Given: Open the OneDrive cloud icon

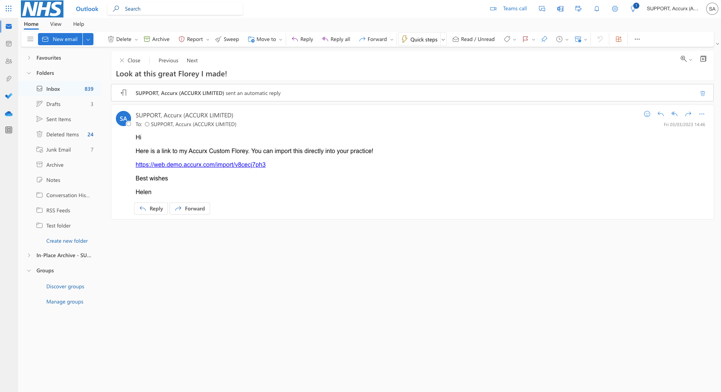Looking at the screenshot, I should (9, 114).
